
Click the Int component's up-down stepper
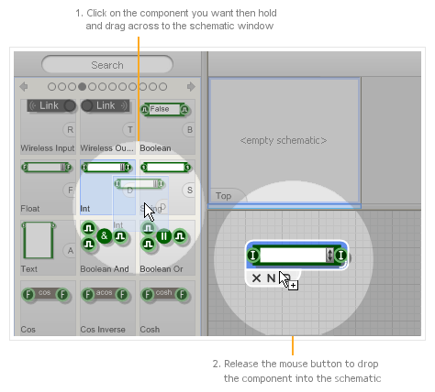coord(329,255)
